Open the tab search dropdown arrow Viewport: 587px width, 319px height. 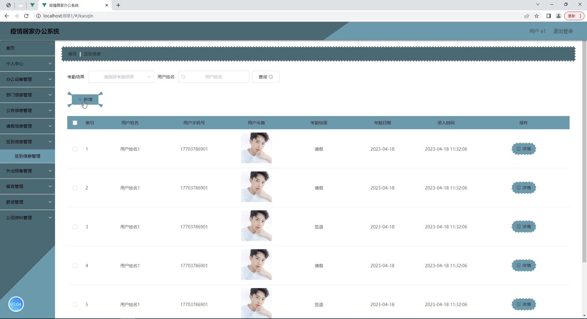coord(538,4)
